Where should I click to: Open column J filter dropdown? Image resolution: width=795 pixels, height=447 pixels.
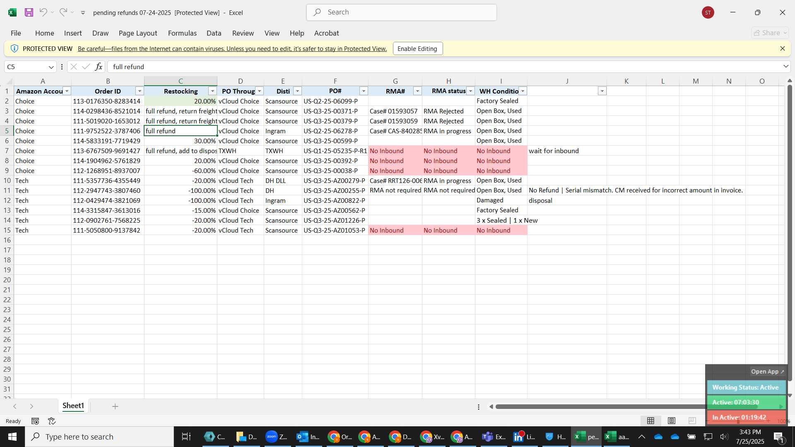[602, 91]
